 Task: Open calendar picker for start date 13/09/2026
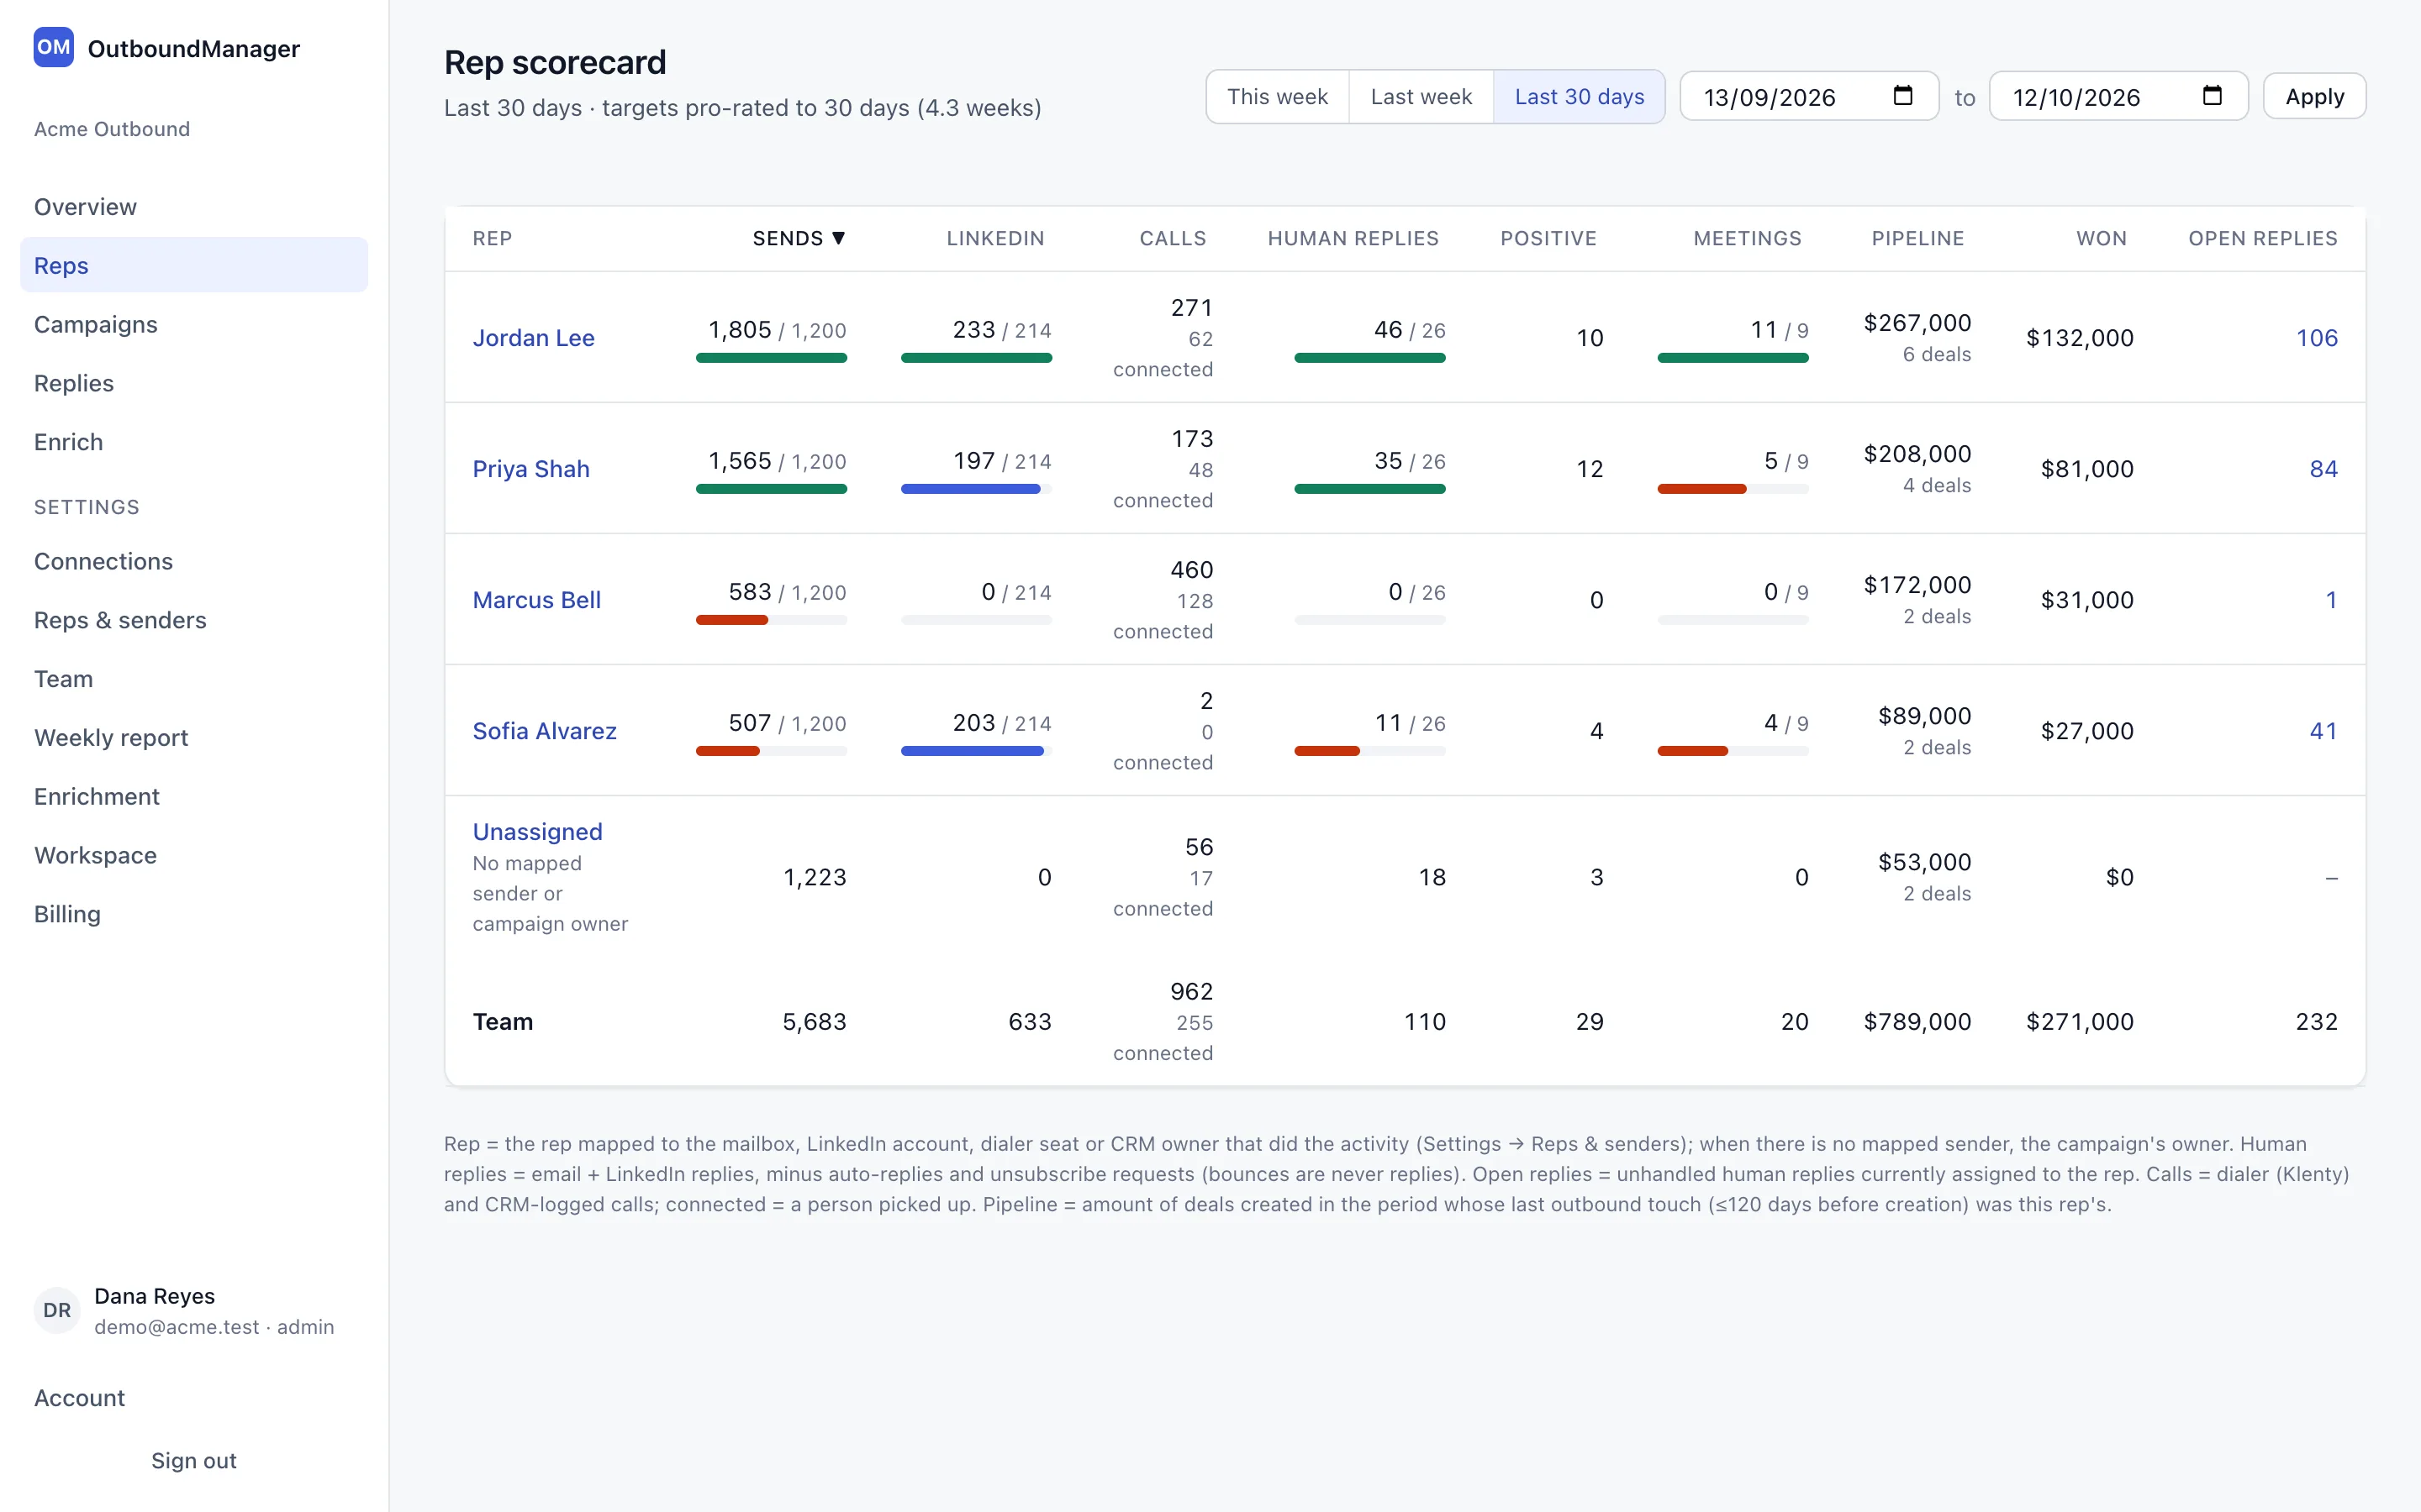click(x=1901, y=96)
